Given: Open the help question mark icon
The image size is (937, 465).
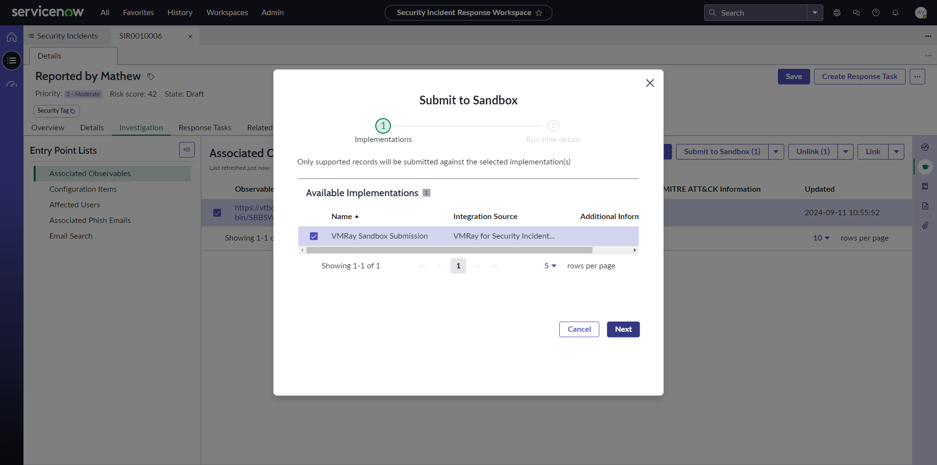Looking at the screenshot, I should [x=876, y=13].
